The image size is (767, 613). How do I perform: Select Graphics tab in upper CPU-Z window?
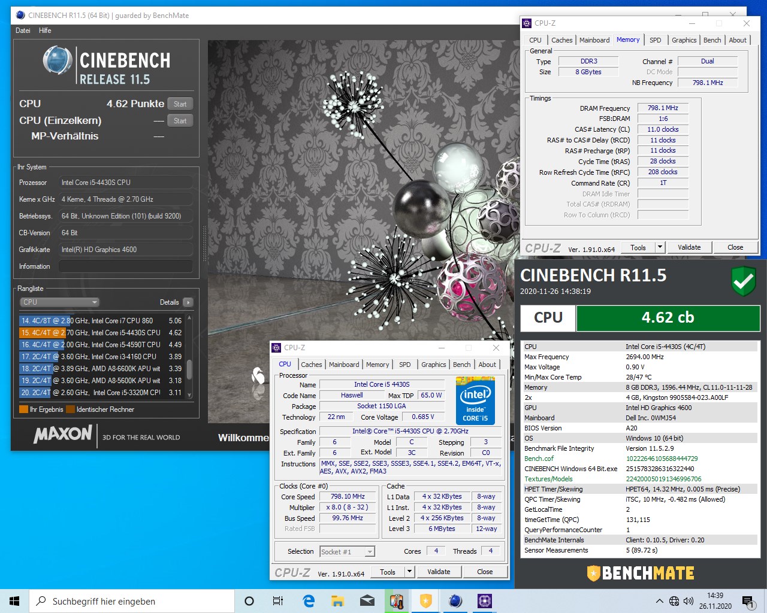tap(684, 40)
